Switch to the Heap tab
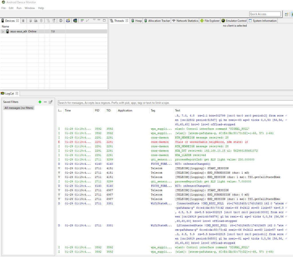The width and height of the screenshot is (293, 257). [136, 21]
